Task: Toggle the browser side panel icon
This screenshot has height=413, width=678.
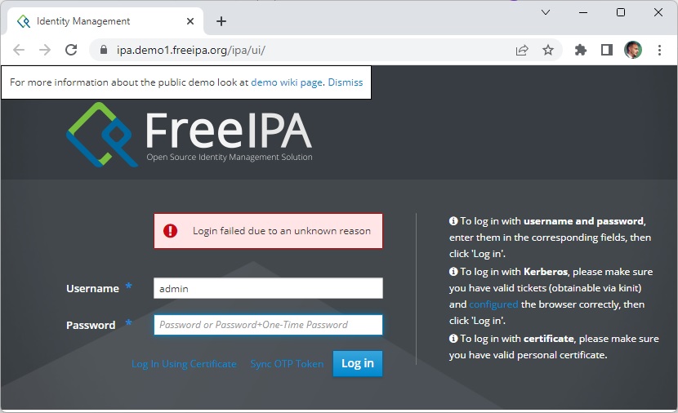Action: click(607, 50)
